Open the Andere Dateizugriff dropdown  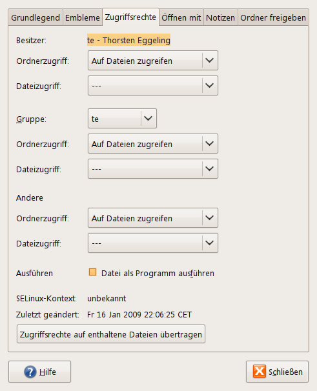(153, 243)
